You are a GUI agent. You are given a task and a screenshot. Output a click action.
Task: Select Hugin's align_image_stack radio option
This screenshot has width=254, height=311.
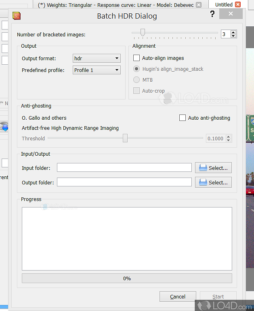[136, 69]
